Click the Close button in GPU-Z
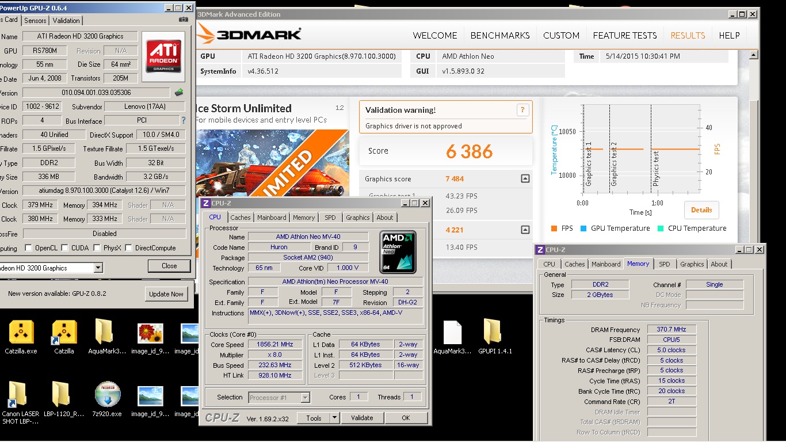Viewport: 786px width, 442px height. click(169, 266)
